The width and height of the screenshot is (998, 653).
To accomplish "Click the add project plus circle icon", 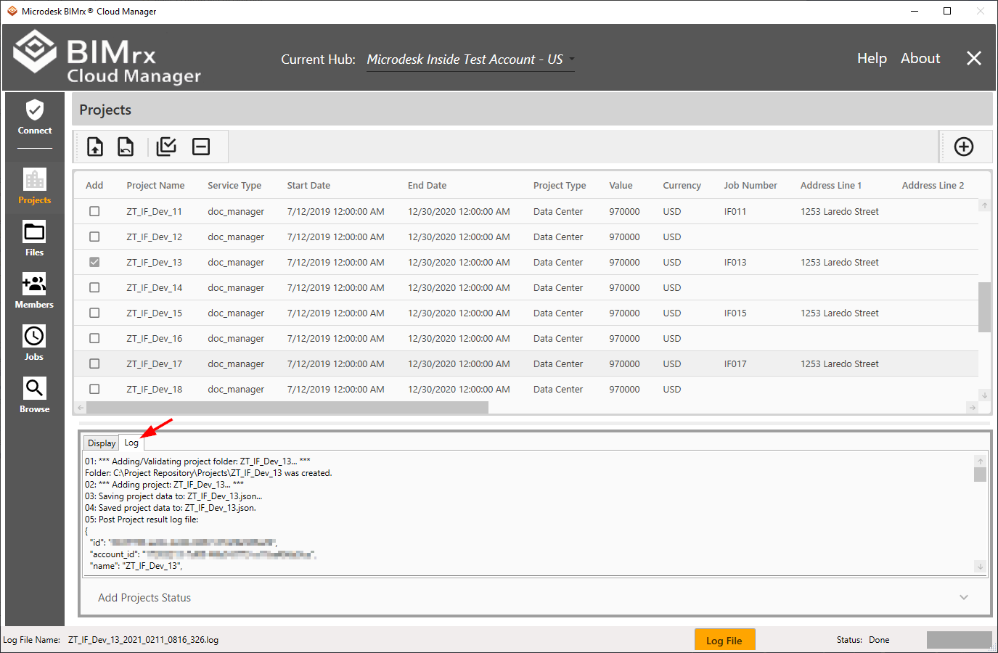I will click(964, 147).
